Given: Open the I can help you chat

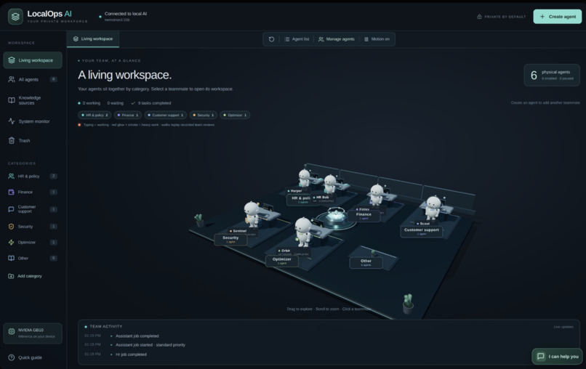Looking at the screenshot, I should 557,357.
